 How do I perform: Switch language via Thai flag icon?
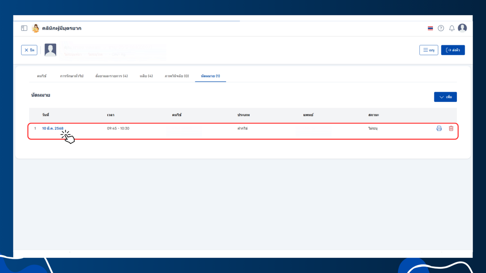point(430,28)
